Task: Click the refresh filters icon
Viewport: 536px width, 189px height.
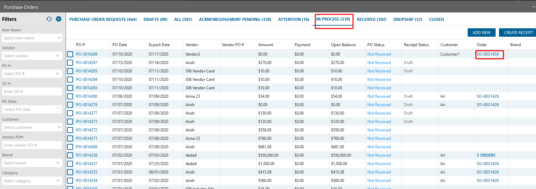Action: click(x=49, y=19)
